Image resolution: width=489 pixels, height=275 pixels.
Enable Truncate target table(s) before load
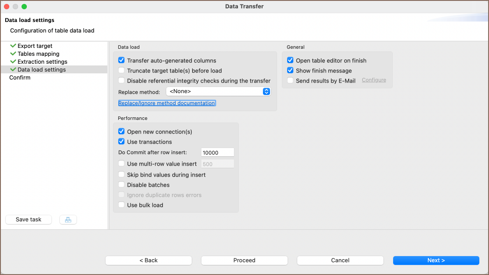point(122,71)
